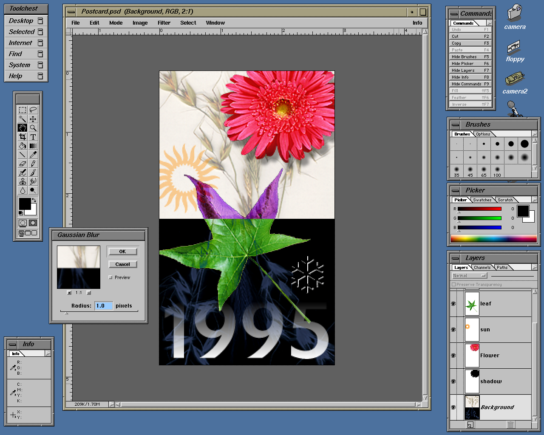Toggle Preserve Transparency checkbox

[454, 285]
